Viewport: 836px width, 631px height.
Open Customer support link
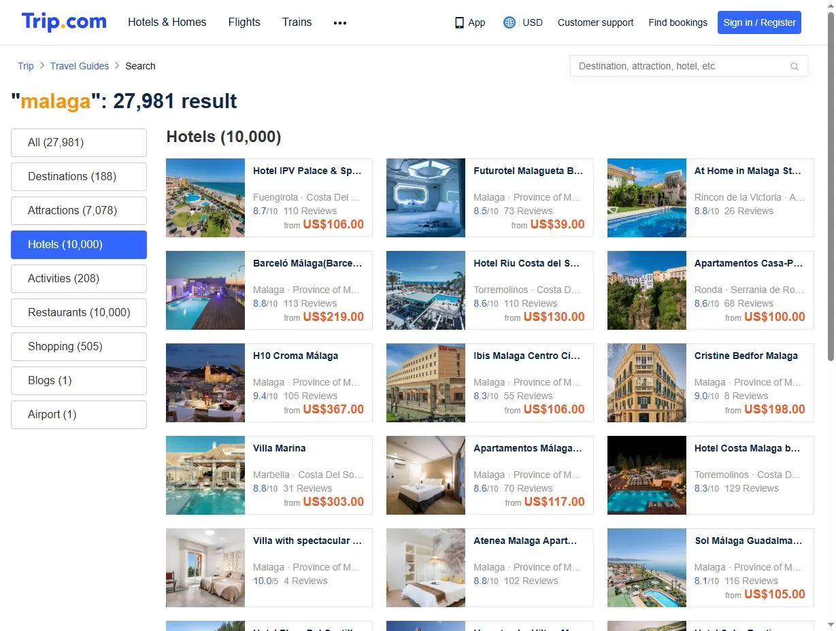[595, 22]
